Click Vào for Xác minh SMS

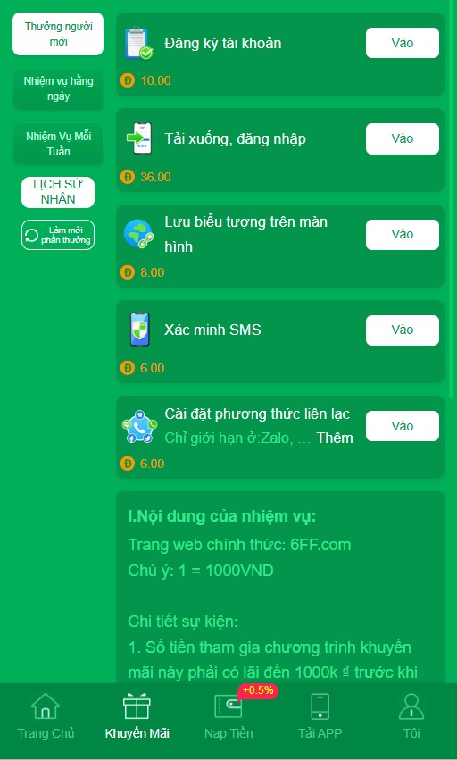[403, 330]
